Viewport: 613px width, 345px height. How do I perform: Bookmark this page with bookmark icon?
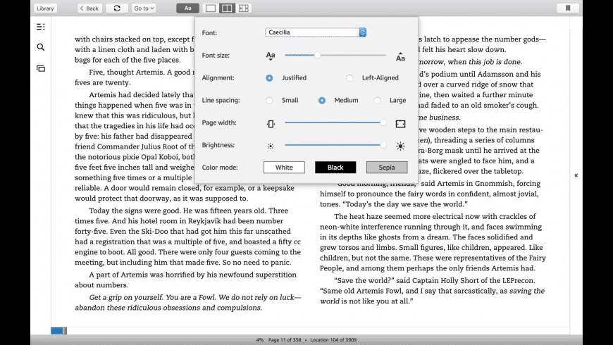coord(568,8)
